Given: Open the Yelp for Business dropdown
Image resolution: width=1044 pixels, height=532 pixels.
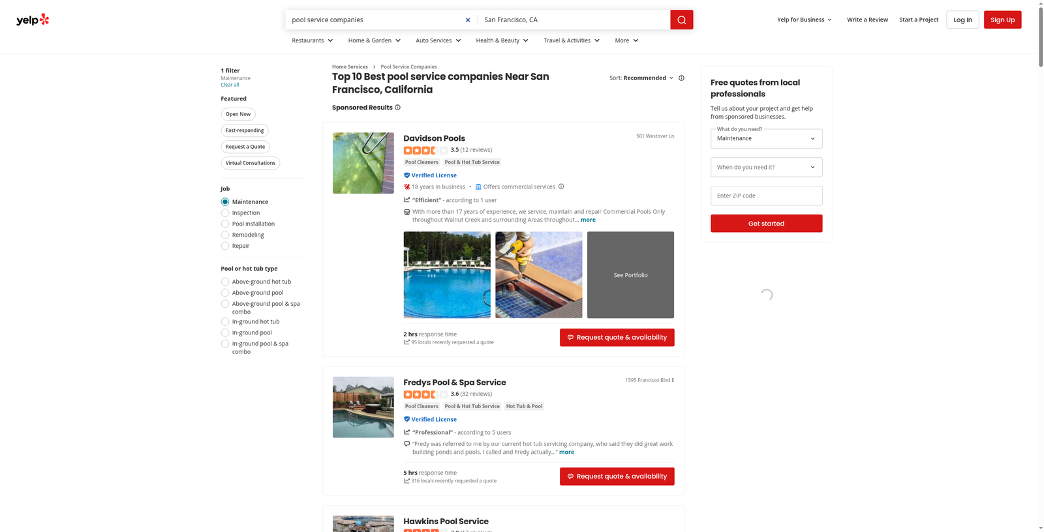Looking at the screenshot, I should click(x=805, y=20).
